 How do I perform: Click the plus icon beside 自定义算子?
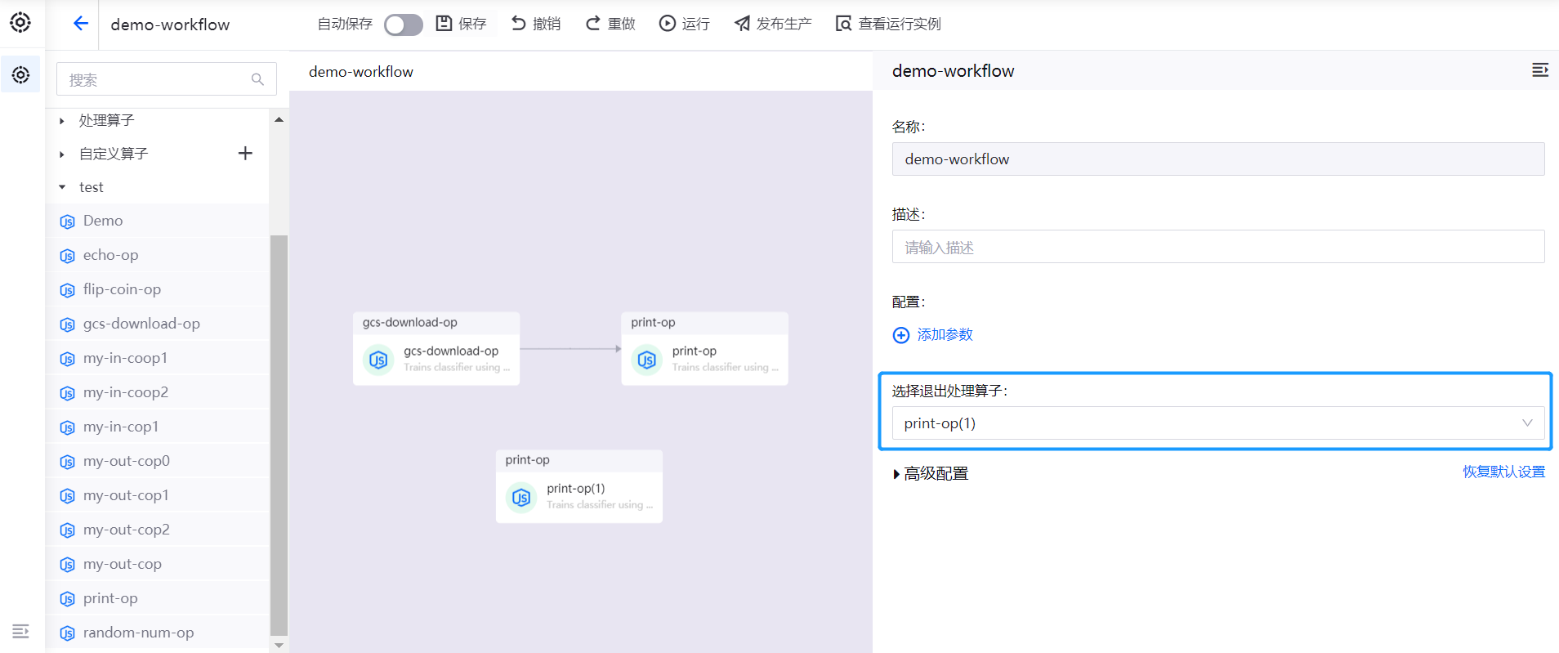click(x=245, y=154)
